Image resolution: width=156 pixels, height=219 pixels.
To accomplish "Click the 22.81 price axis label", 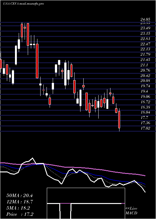I will [x=145, y=39].
